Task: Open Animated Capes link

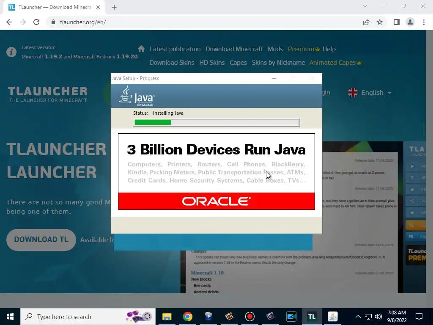Action: coord(335,63)
